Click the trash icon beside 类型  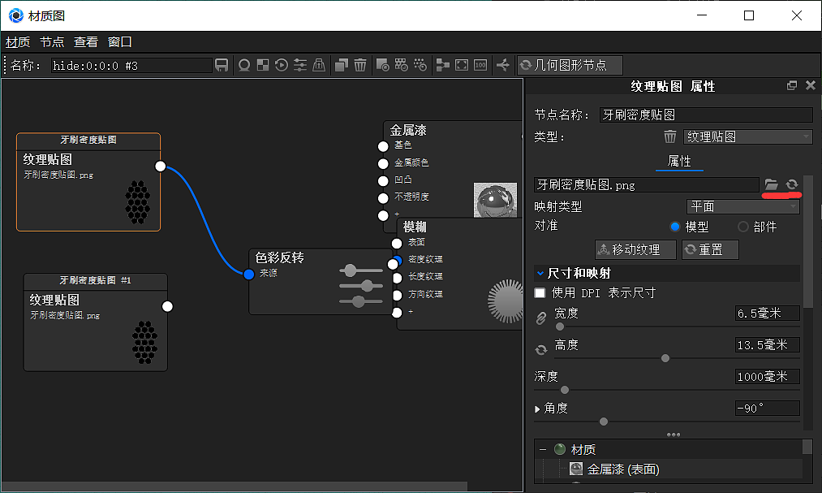[x=670, y=137]
